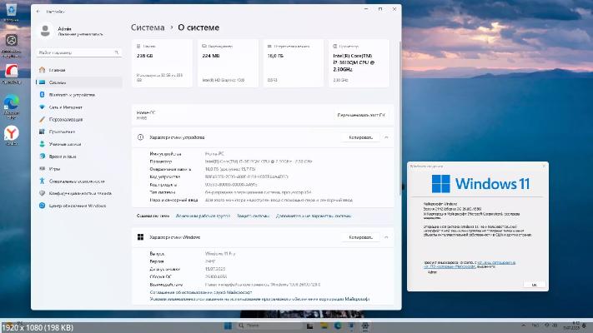The height and width of the screenshot is (333, 593).
Task: Open the Microsoft software license terms link
Action: 259,299
